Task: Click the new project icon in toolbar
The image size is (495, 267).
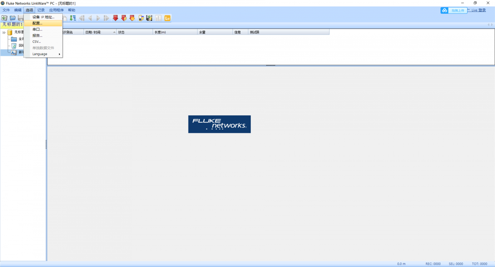Action: click(x=4, y=18)
